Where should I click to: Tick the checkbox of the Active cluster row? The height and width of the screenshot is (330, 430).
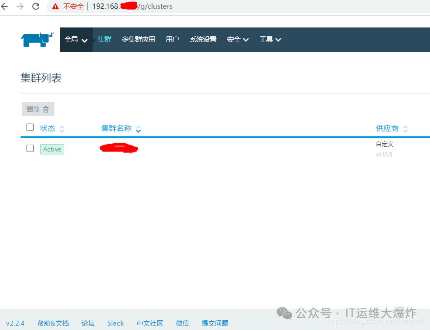point(30,149)
